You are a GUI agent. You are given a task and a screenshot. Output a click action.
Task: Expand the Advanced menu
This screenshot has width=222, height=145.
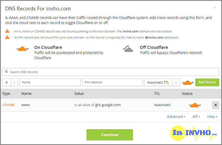pos(176,117)
